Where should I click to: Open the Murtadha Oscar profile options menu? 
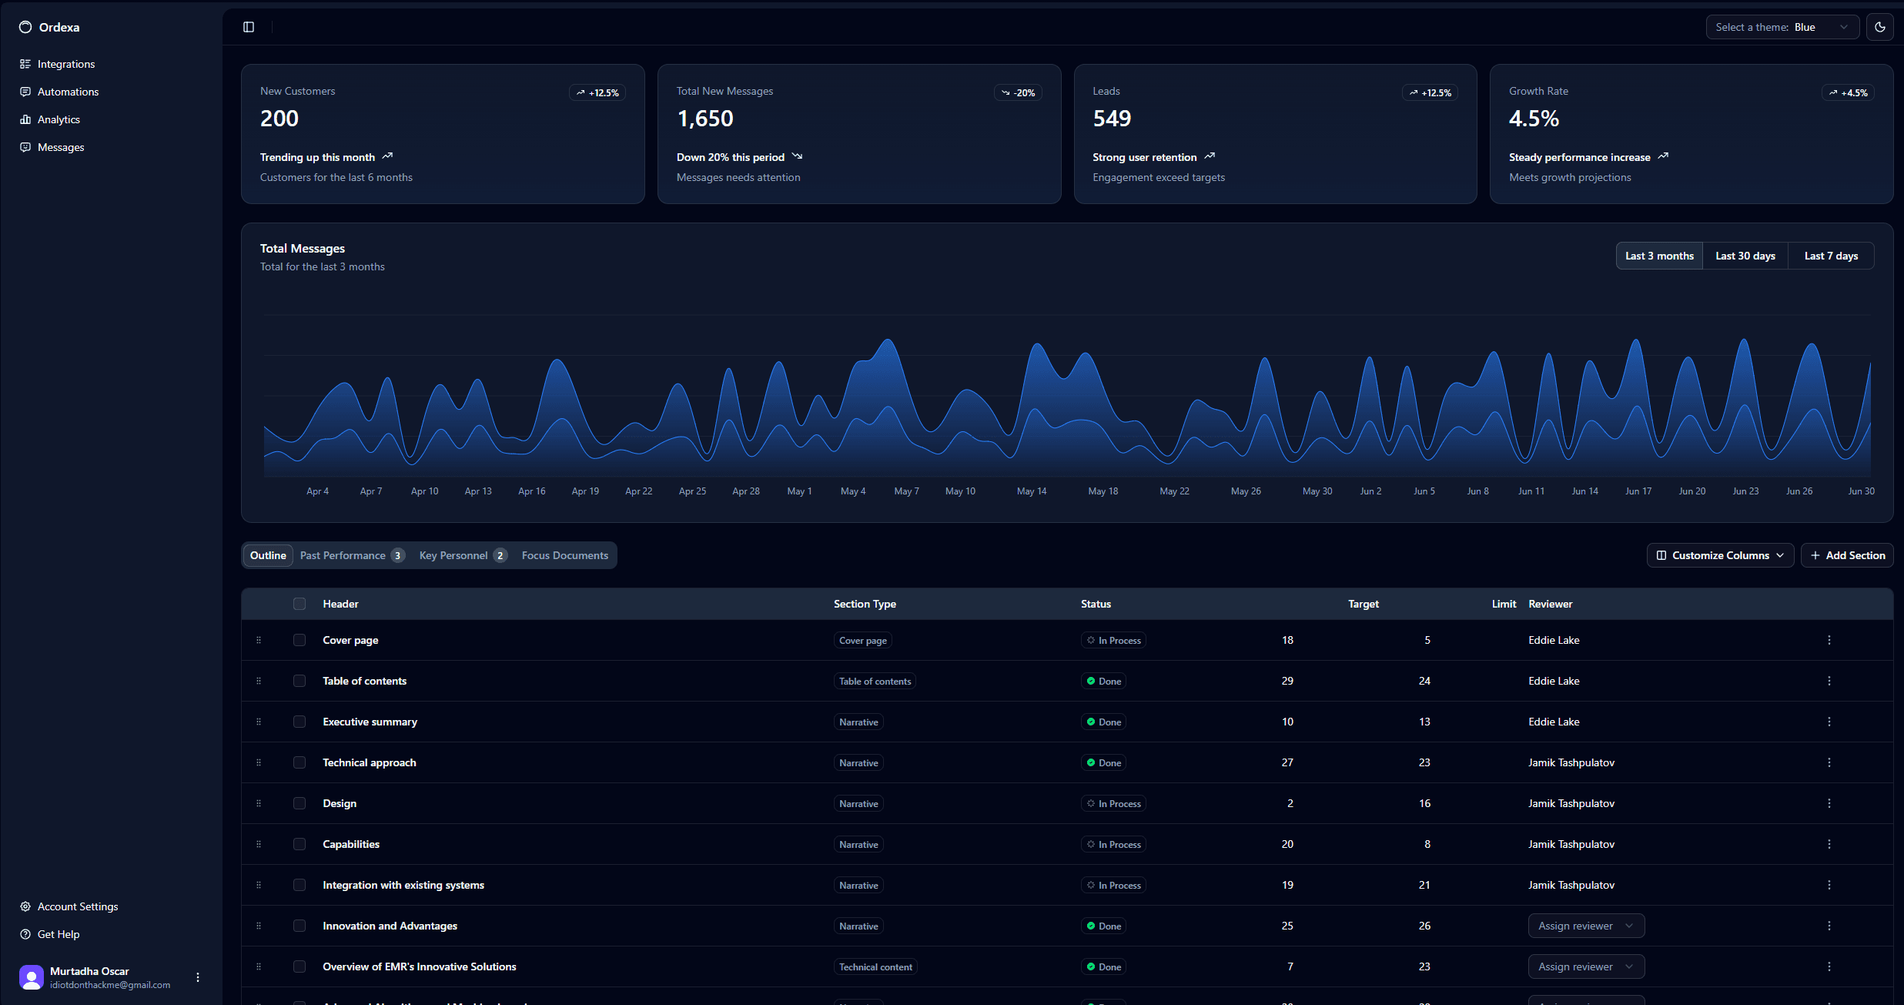(x=197, y=977)
